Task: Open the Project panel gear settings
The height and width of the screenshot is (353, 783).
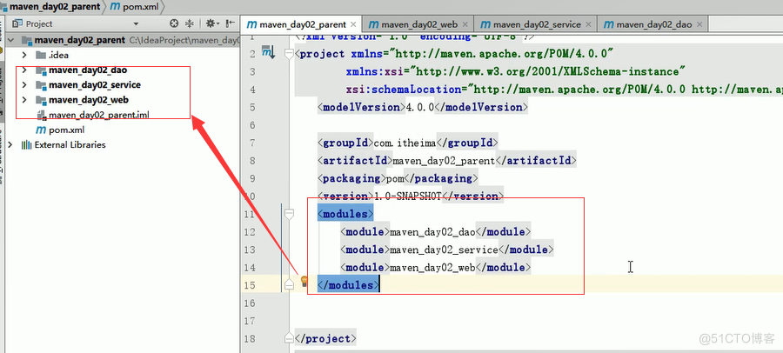Action: (211, 23)
